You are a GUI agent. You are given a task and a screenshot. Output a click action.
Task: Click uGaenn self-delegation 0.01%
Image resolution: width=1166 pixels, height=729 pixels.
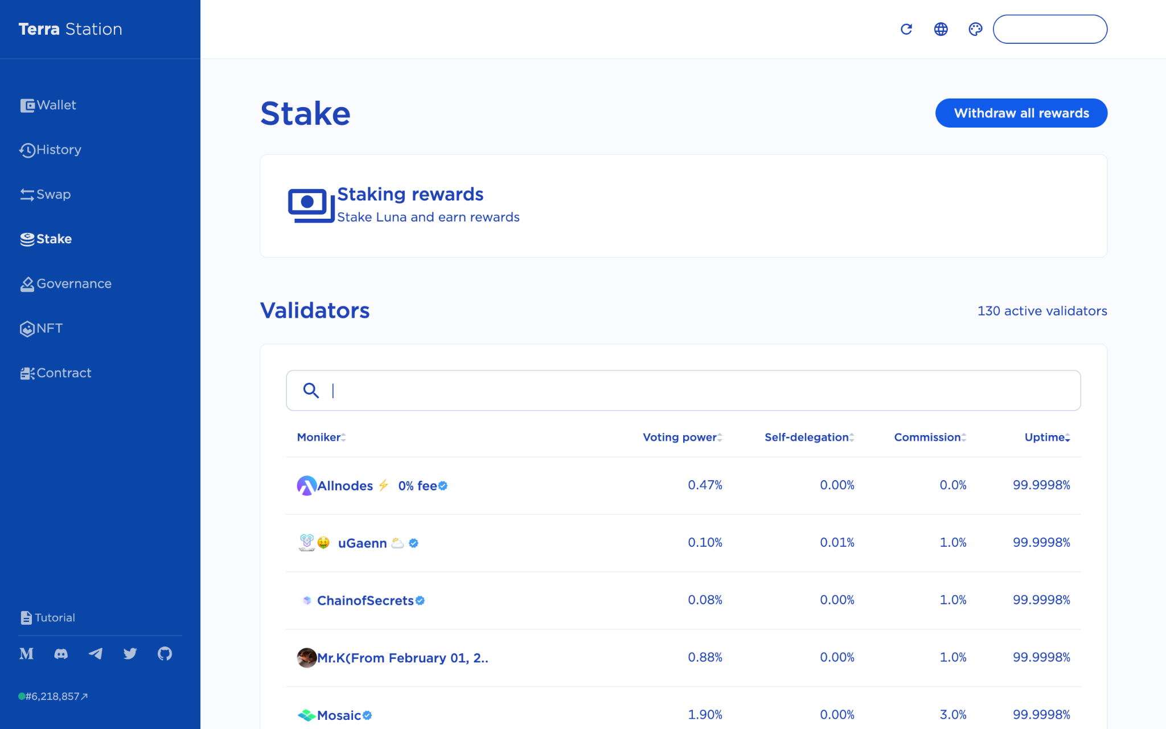tap(837, 543)
